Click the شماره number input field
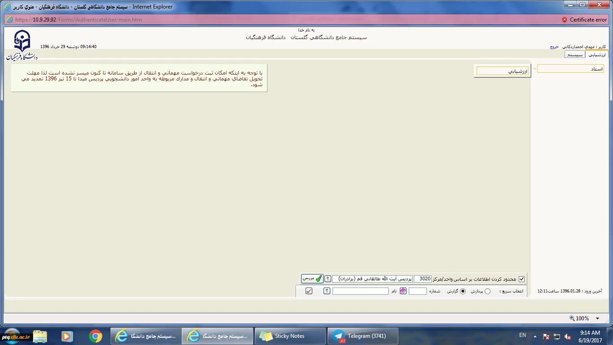 tap(418, 291)
